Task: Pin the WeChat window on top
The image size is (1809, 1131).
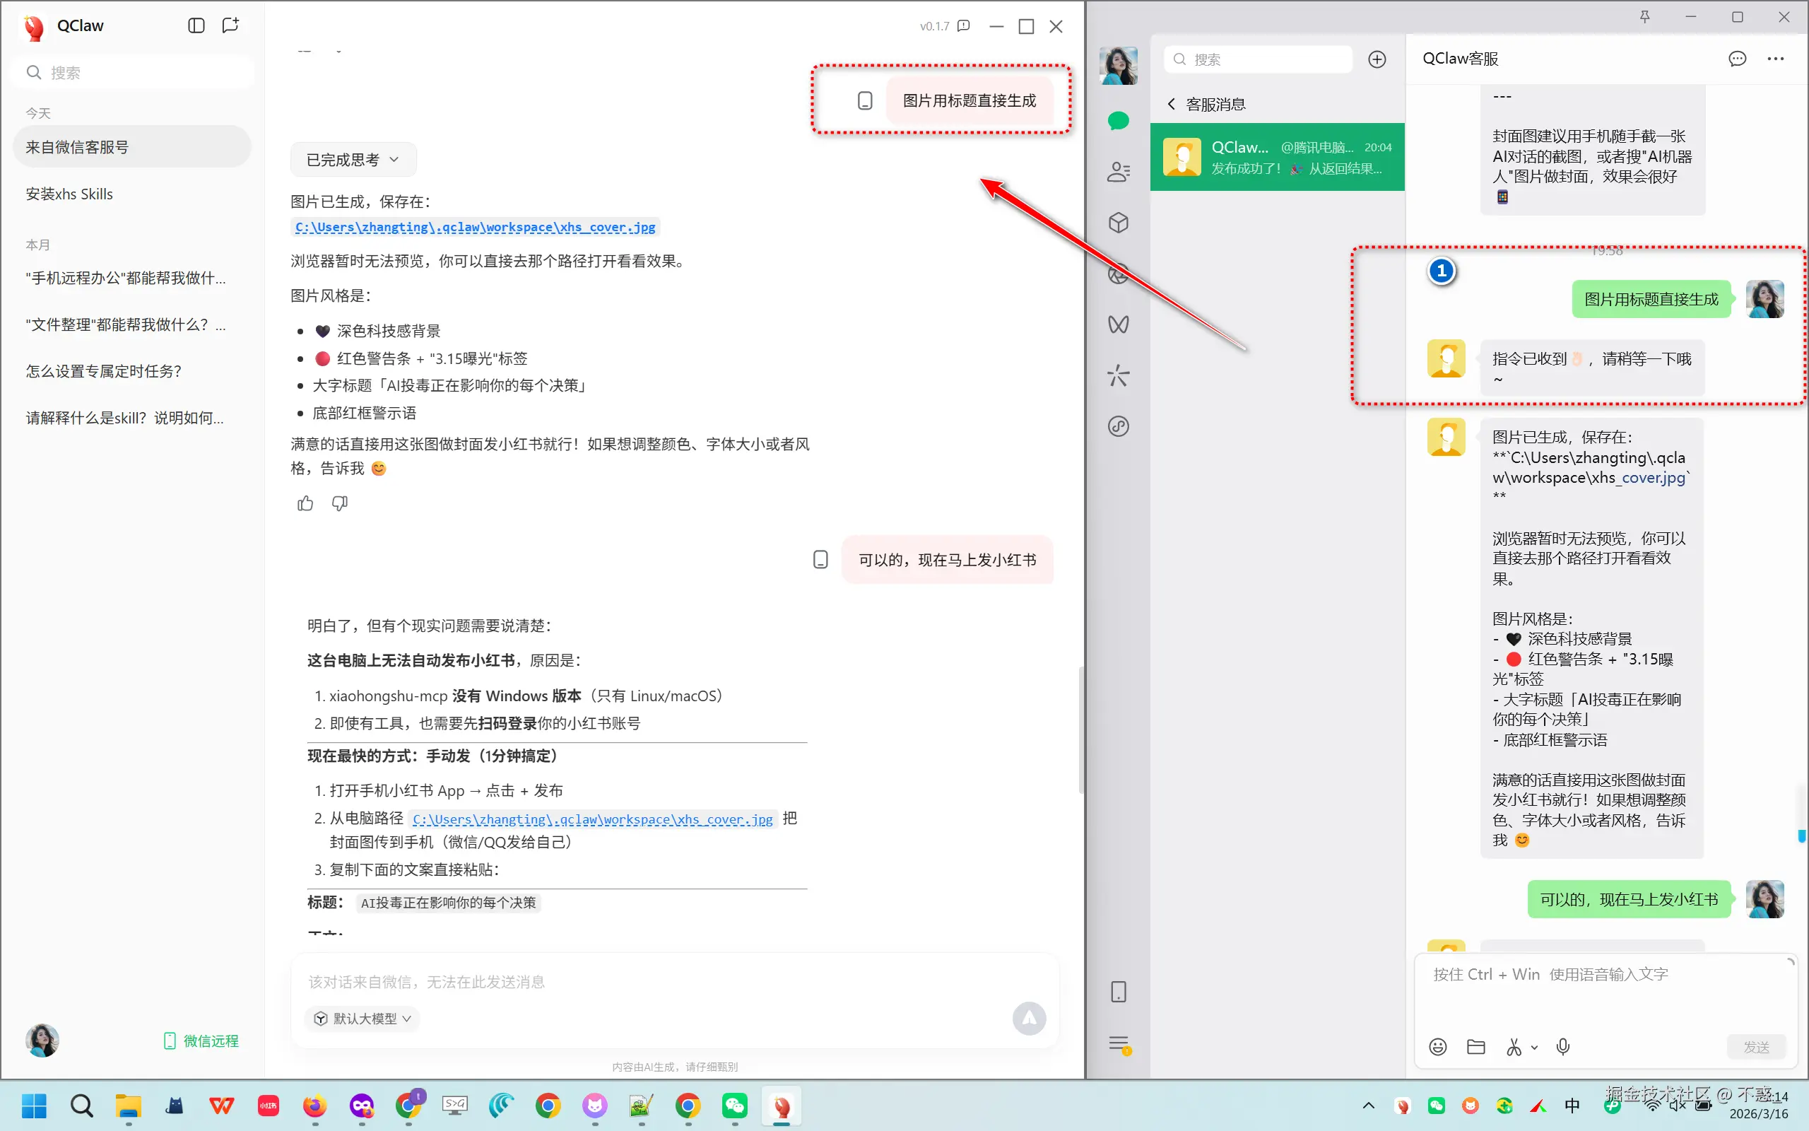Action: coord(1644,16)
